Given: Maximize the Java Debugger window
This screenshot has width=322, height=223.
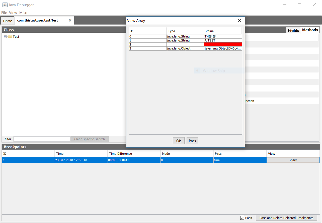Looking at the screenshot, I should click(x=299, y=5).
